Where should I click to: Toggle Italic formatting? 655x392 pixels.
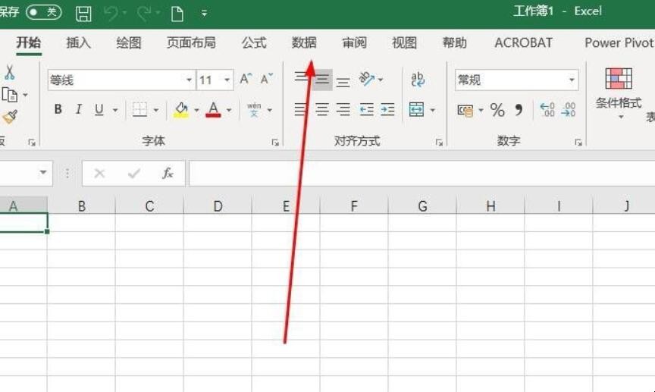[78, 109]
